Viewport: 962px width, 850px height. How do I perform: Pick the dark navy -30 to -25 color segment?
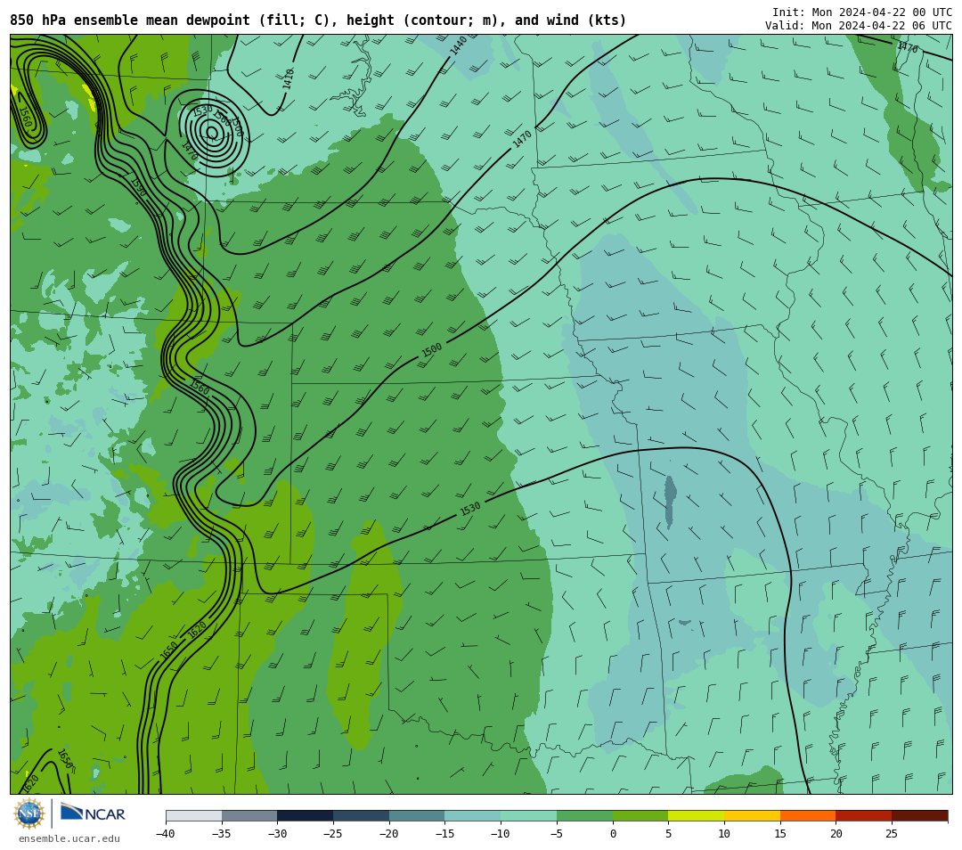pyautogui.click(x=306, y=815)
